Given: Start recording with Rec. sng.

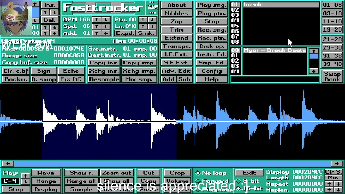Looking at the screenshot, I should [x=212, y=30].
